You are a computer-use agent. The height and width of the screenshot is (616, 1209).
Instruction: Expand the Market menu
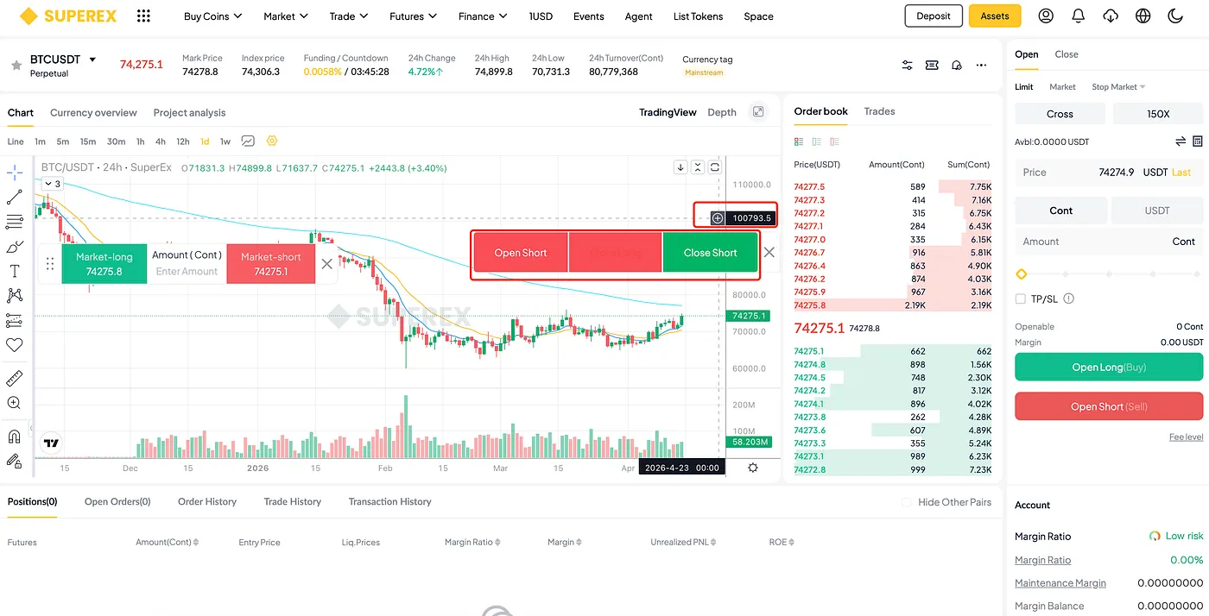[286, 16]
